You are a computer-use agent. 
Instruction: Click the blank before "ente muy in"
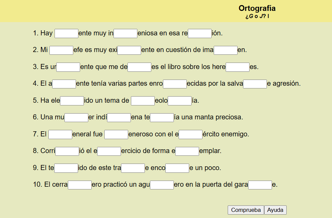(66, 33)
